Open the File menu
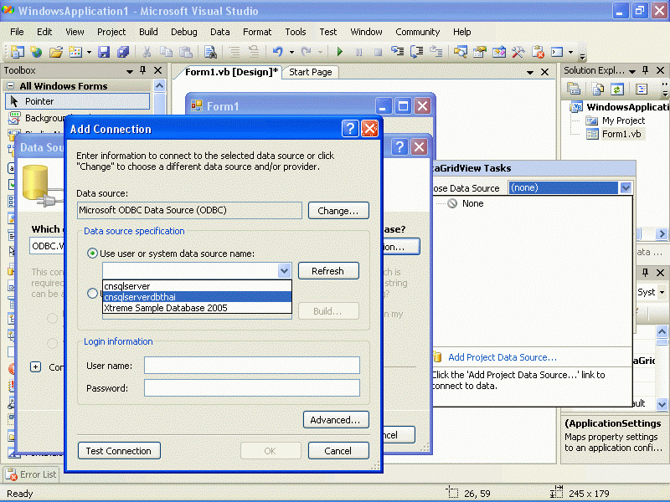 17,32
